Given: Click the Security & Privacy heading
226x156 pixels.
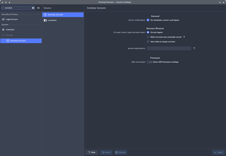Looking at the screenshot, I should [x=10, y=14].
